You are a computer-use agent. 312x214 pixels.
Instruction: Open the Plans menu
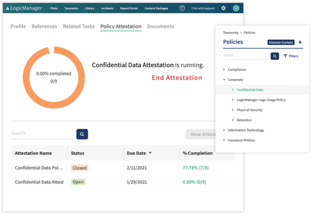[x=54, y=8]
